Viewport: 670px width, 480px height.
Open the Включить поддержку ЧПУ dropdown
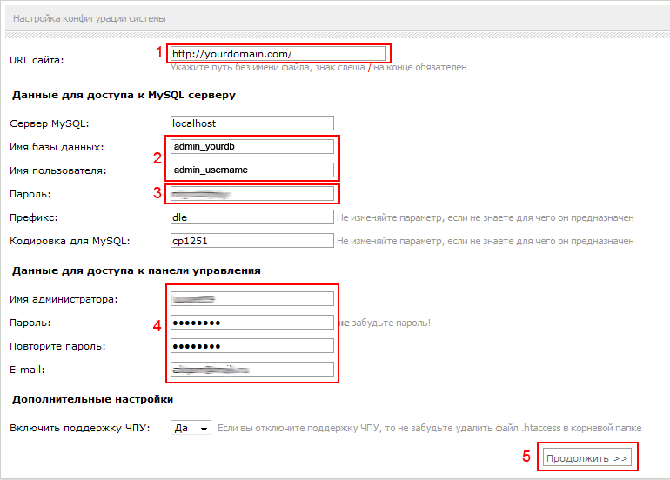[191, 428]
